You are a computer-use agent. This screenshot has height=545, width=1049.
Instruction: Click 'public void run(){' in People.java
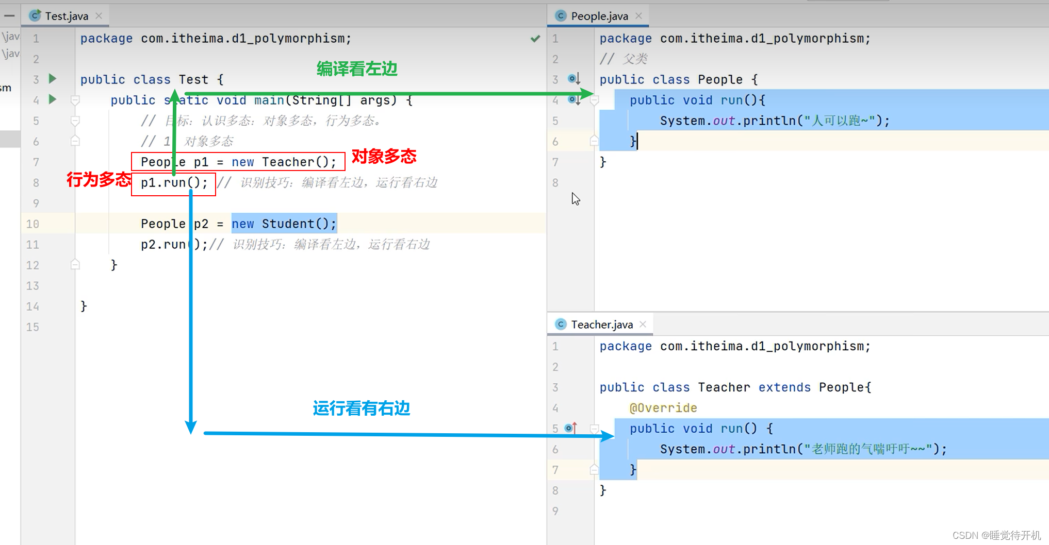[698, 100]
